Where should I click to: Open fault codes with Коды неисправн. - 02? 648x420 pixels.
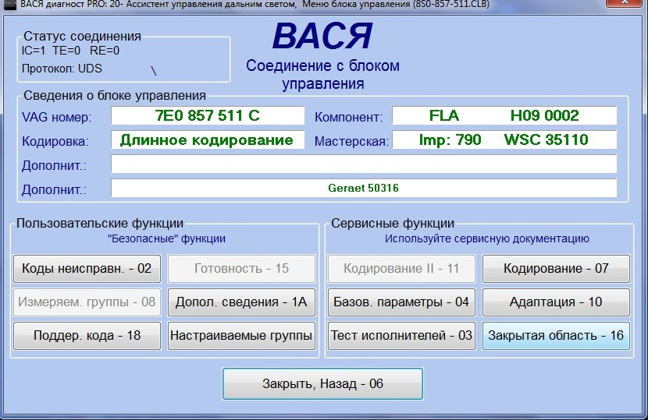point(87,268)
